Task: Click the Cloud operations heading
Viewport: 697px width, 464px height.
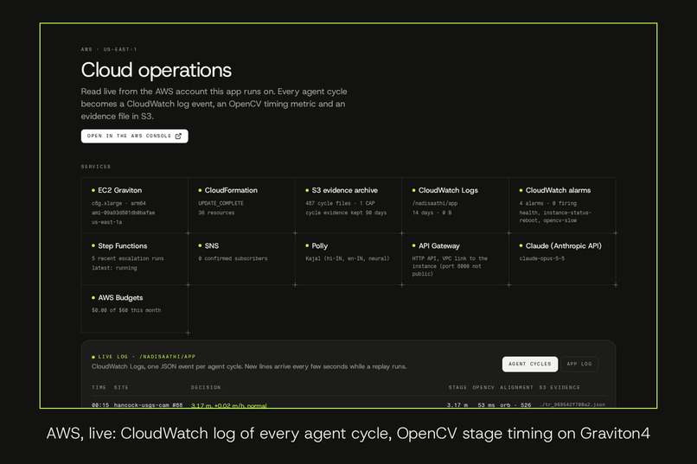Action: 156,70
